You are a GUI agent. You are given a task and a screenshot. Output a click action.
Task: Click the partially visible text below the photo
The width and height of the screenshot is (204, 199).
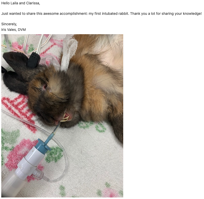15,198
